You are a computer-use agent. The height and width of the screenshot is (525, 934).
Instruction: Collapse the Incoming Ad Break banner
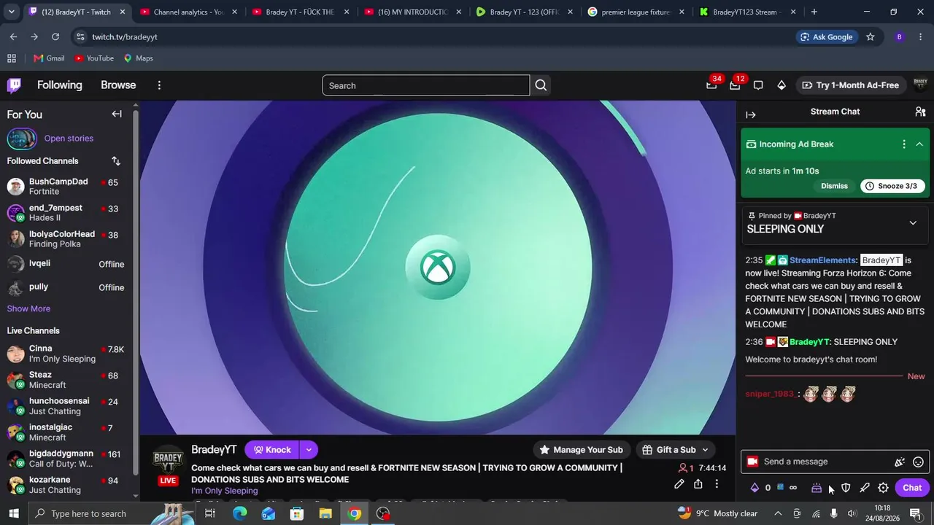tap(919, 144)
